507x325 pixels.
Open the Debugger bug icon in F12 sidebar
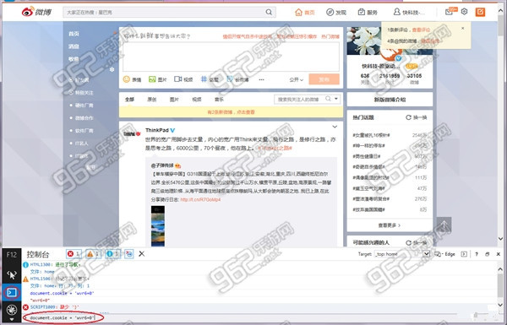tap(12, 310)
